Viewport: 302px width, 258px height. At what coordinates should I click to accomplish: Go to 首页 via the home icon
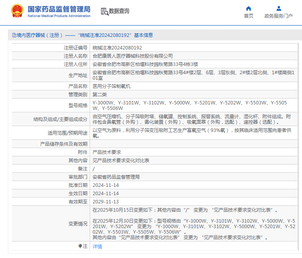coord(249,9)
